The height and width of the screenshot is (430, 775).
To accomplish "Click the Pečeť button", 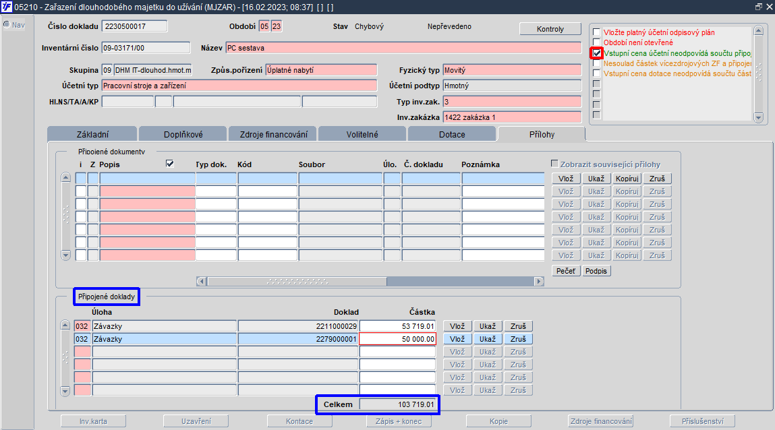I will [566, 271].
